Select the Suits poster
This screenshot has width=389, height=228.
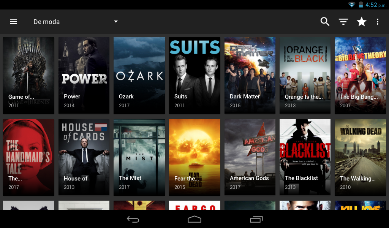194,75
